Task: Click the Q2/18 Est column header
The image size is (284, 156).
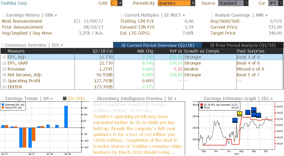Action: point(94,51)
